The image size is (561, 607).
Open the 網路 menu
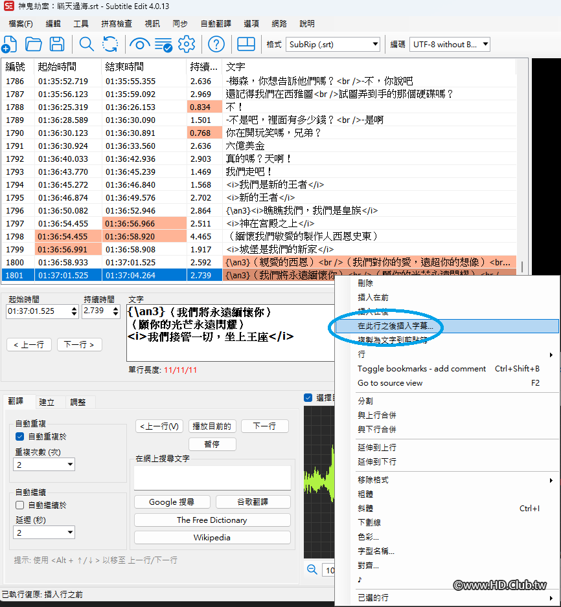click(x=279, y=23)
